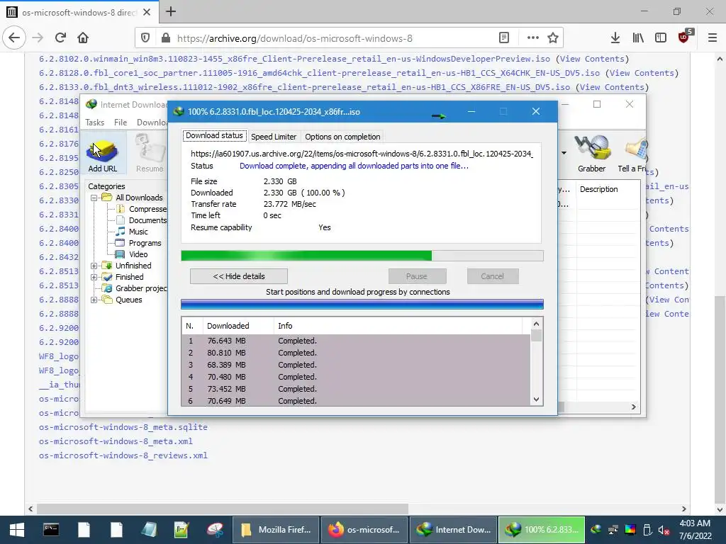Reload the archive.org page
This screenshot has height=544, width=726.
pyautogui.click(x=60, y=38)
